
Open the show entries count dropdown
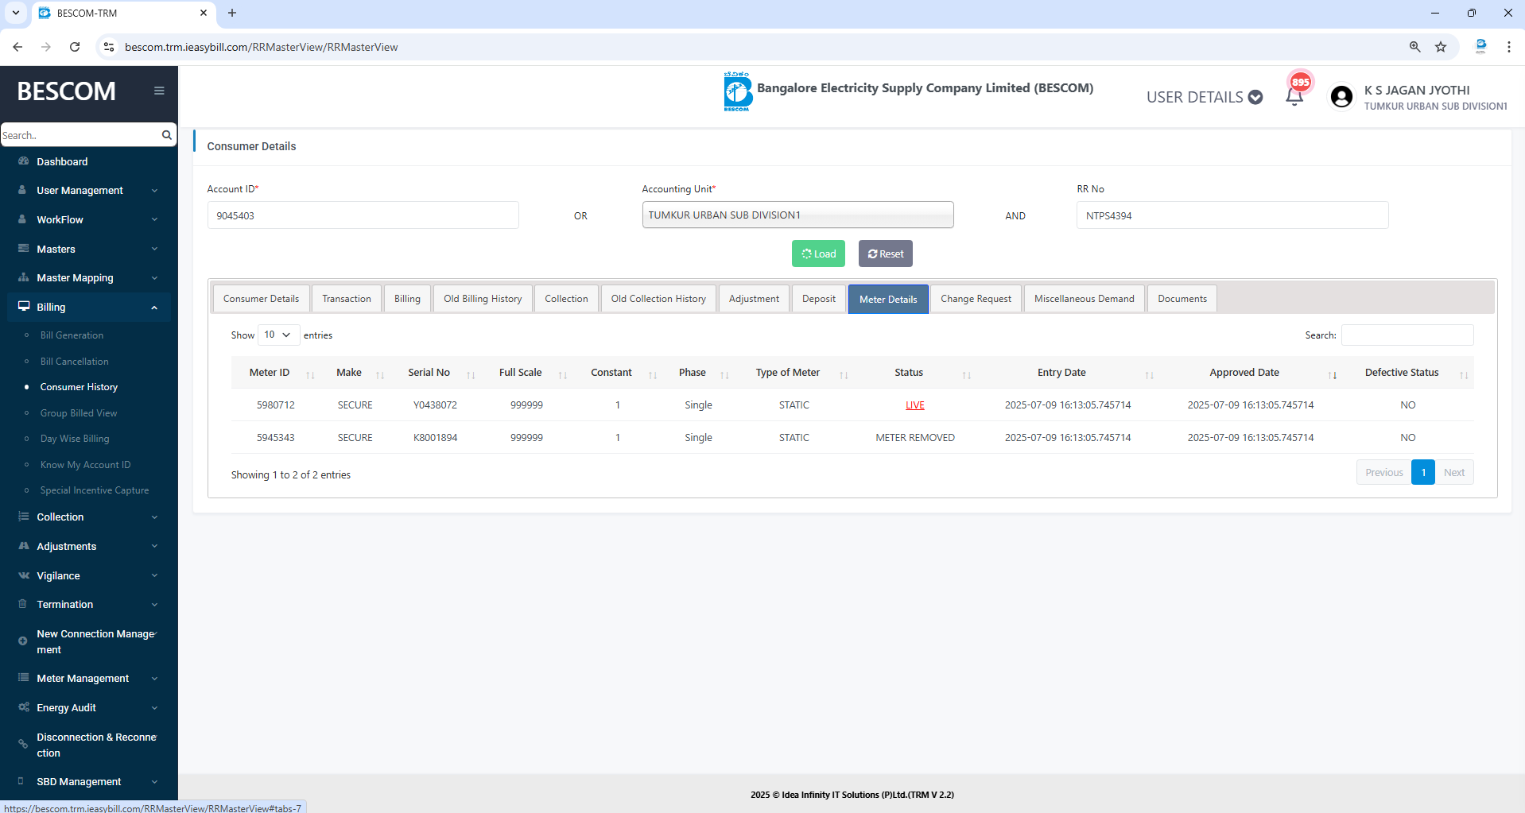pos(278,335)
